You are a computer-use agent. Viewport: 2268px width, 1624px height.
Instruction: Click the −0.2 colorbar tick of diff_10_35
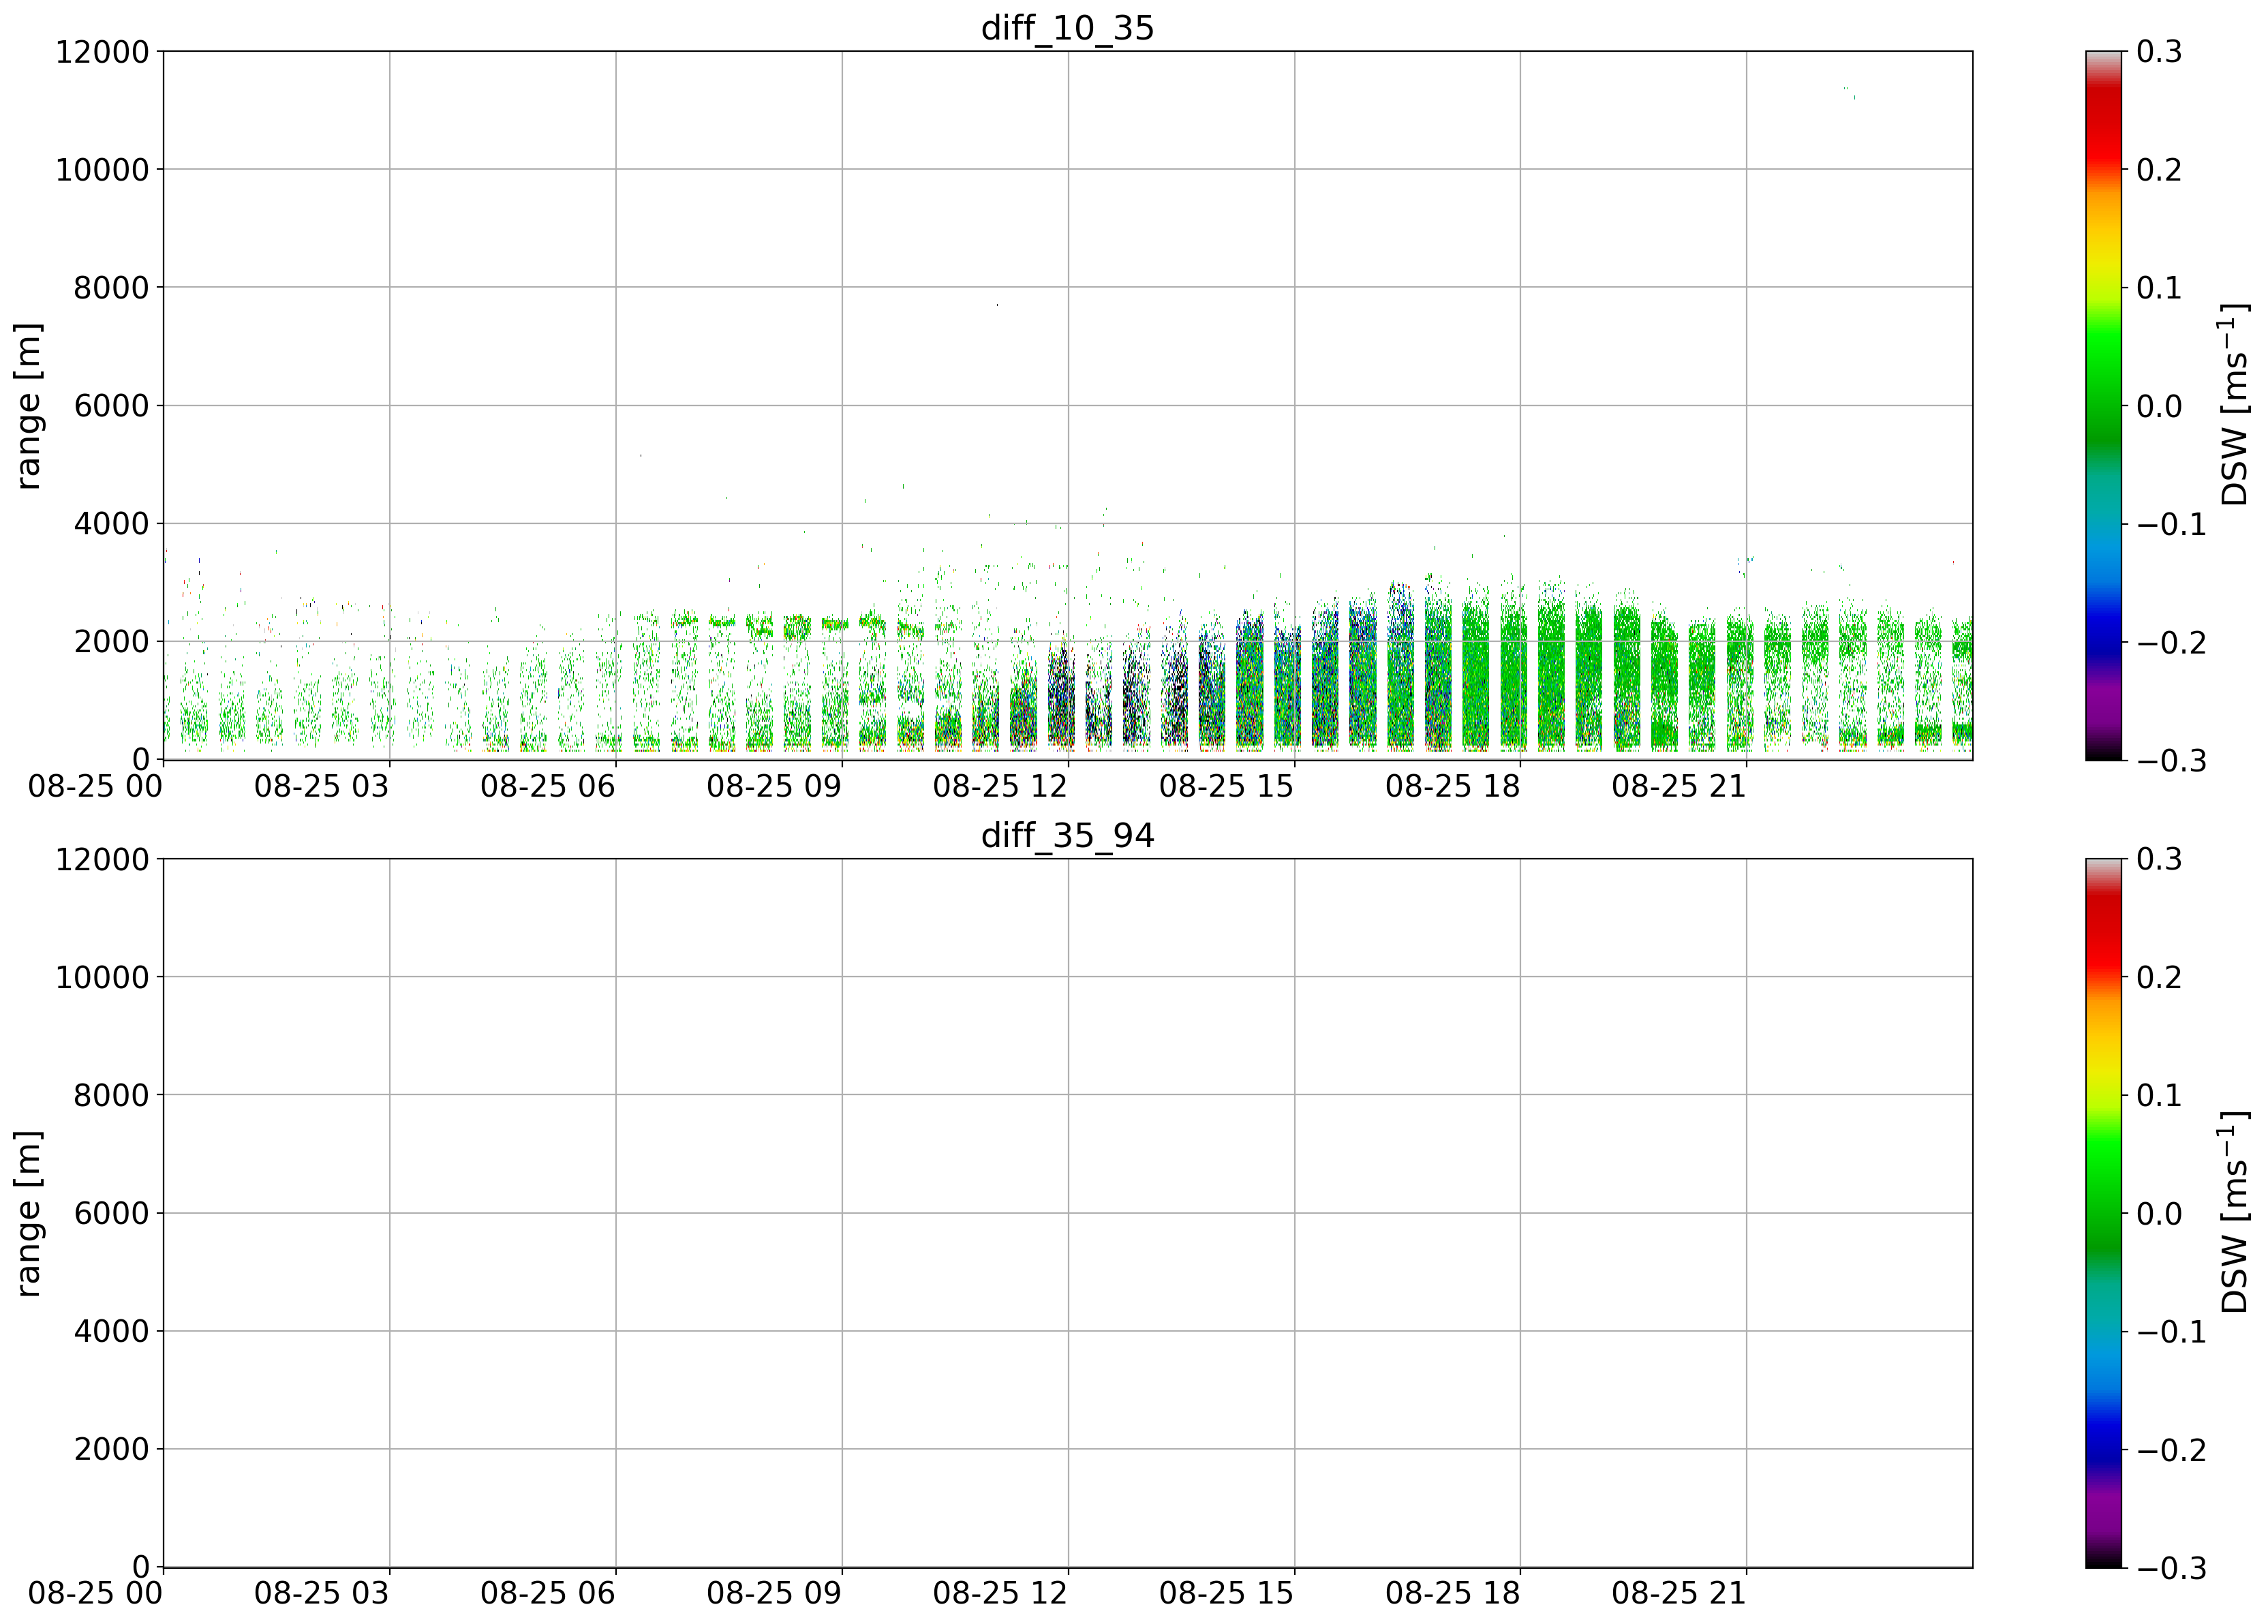[2171, 642]
